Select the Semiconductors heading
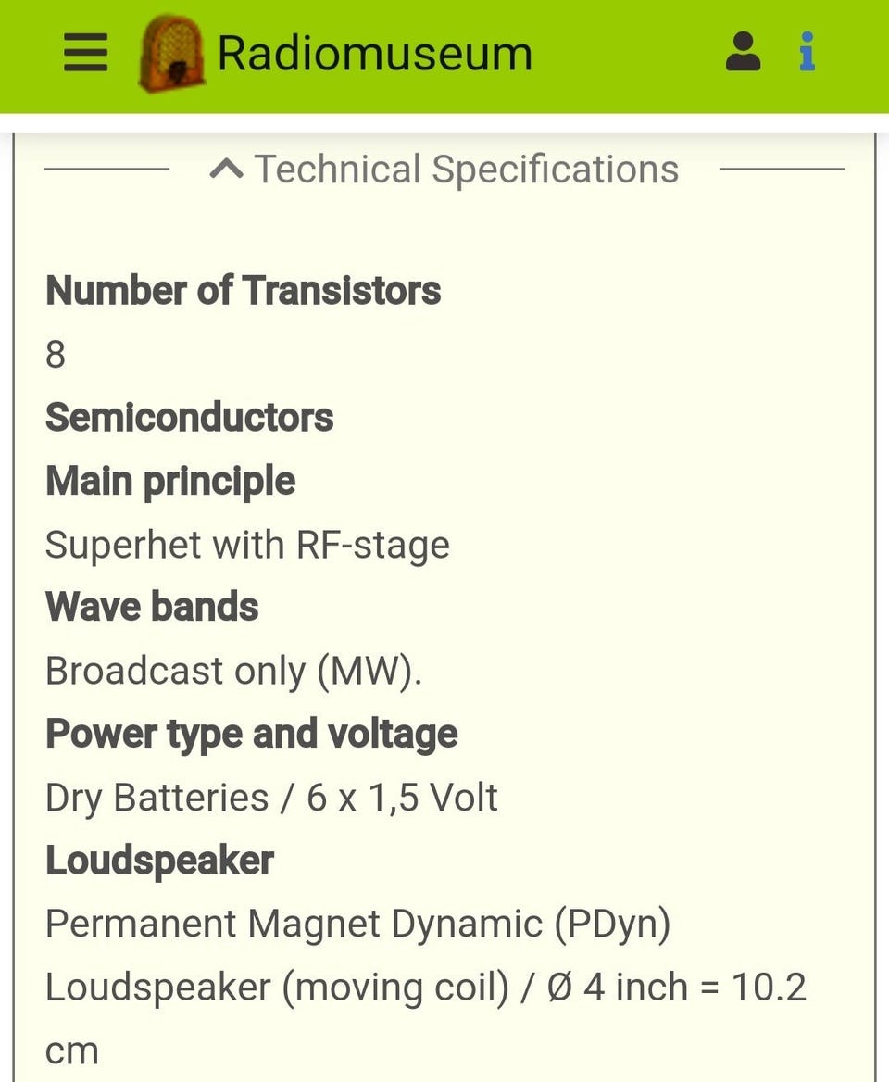The height and width of the screenshot is (1082, 889). point(189,418)
